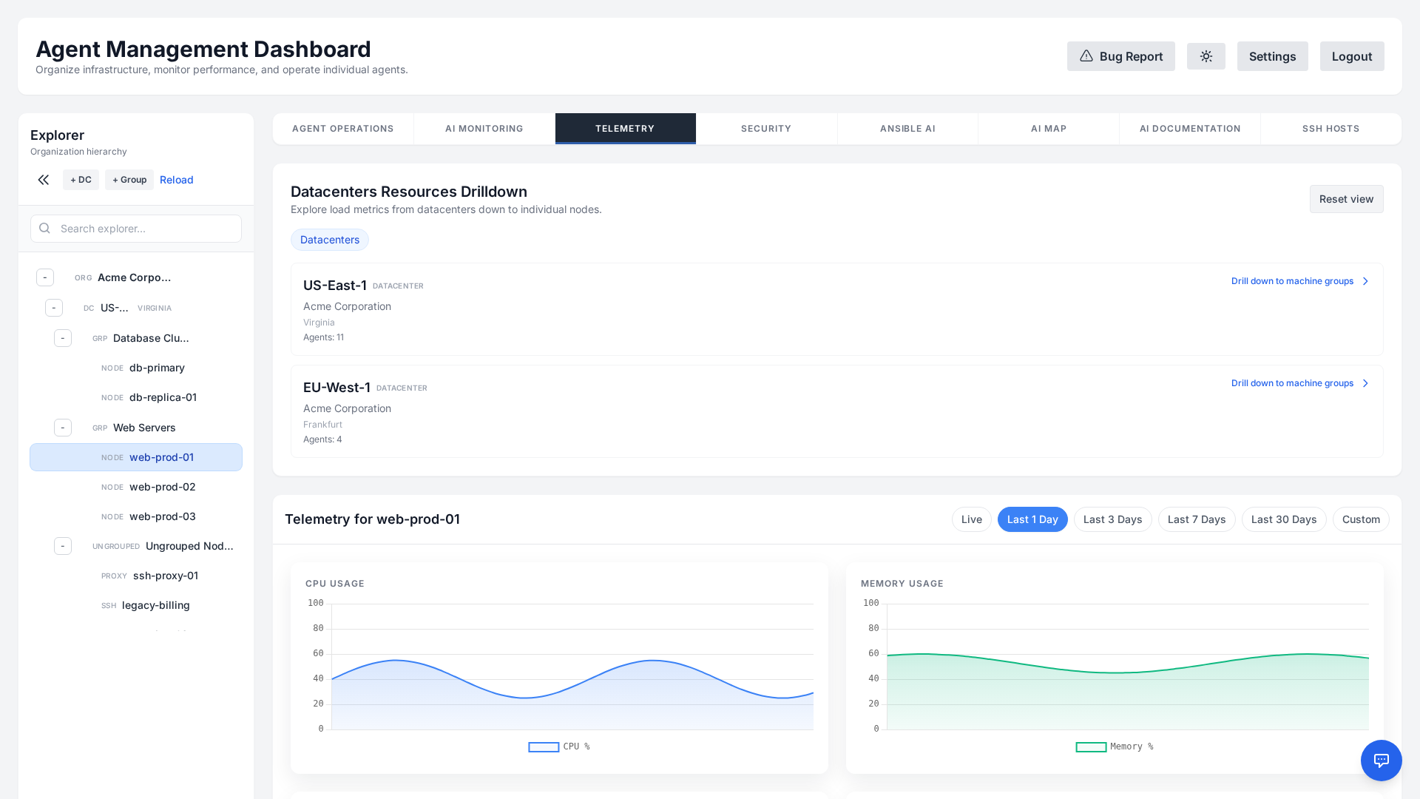Image resolution: width=1420 pixels, height=799 pixels.
Task: Open the chat bubble floating button
Action: tap(1381, 760)
